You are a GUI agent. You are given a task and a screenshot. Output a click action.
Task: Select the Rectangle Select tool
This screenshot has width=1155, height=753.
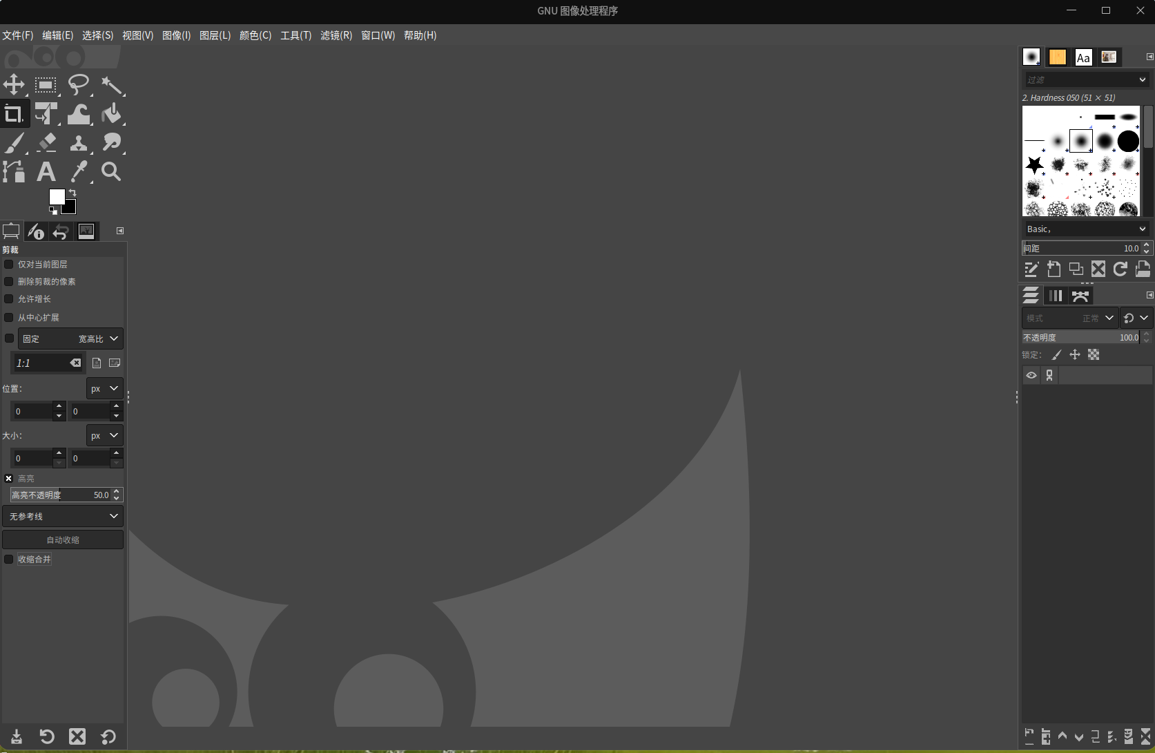click(46, 85)
